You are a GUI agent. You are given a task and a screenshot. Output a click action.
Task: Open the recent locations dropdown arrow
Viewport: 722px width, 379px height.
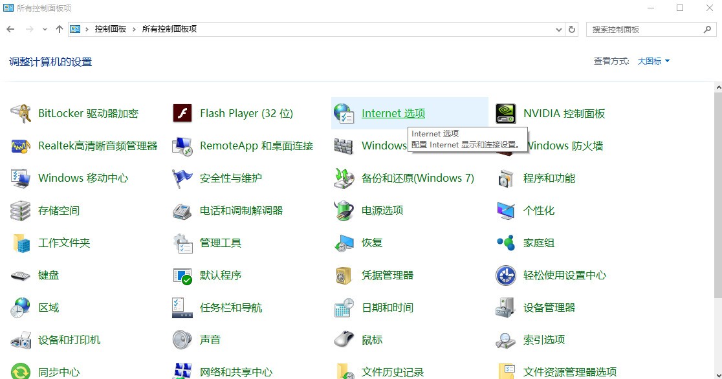coord(45,30)
